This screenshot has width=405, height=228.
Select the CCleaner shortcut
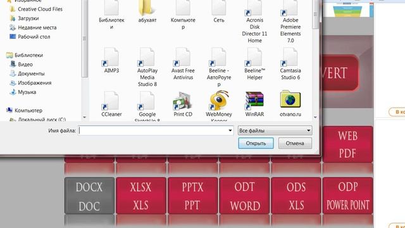[111, 104]
